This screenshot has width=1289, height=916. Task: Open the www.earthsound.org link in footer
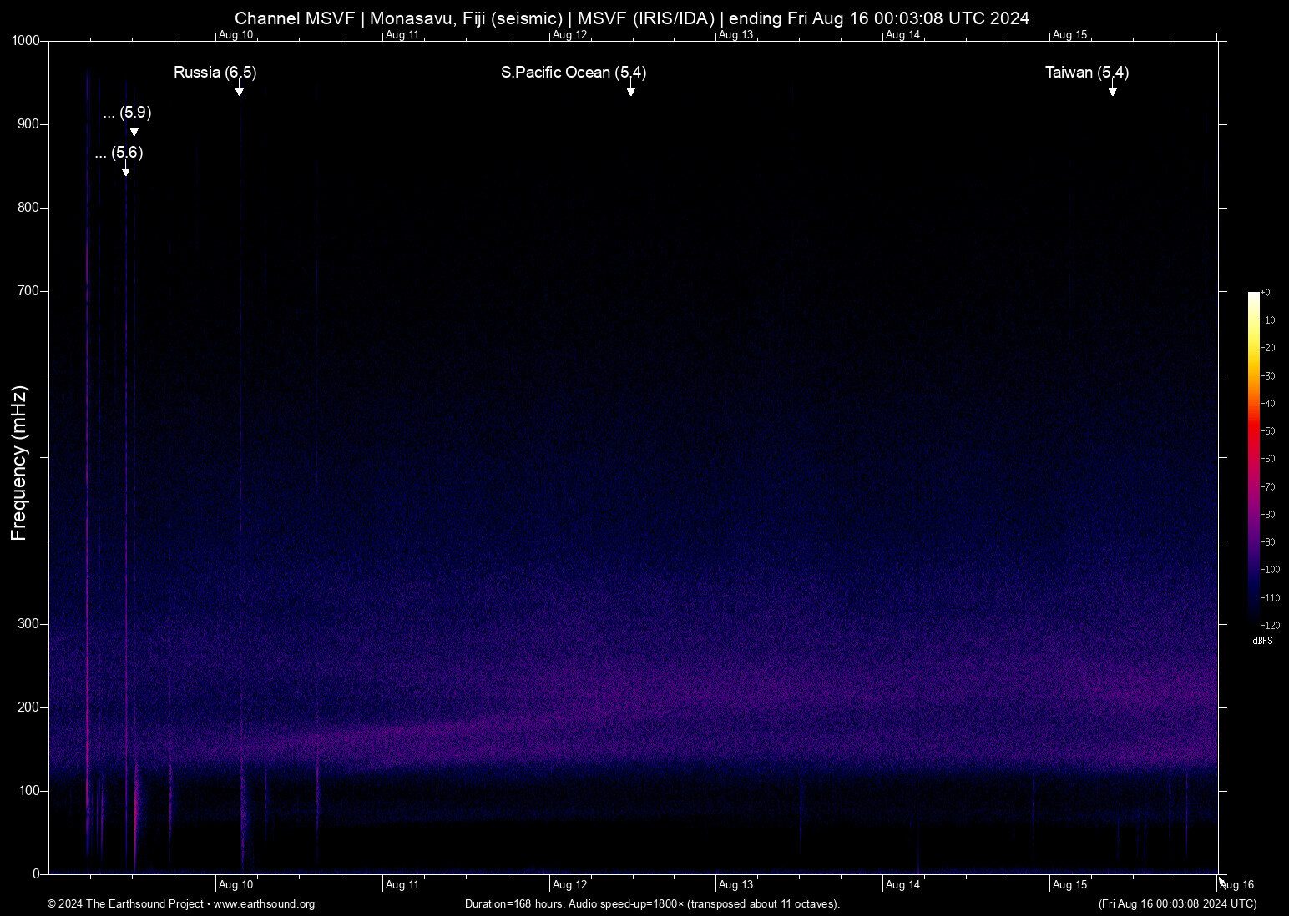[x=264, y=904]
